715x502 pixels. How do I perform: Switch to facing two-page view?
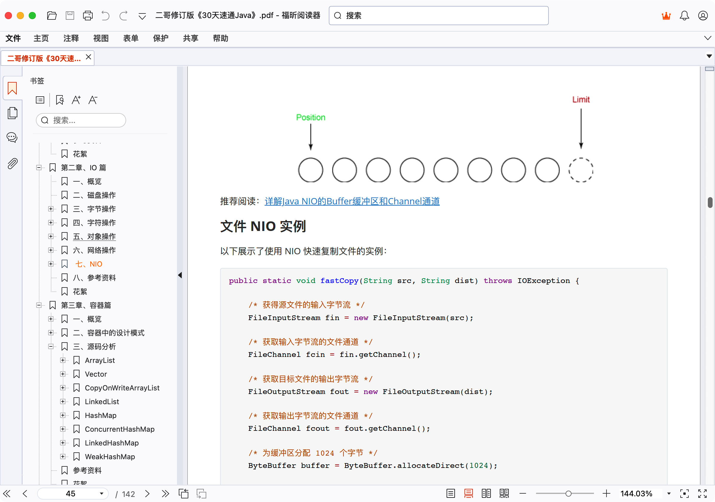click(x=486, y=494)
